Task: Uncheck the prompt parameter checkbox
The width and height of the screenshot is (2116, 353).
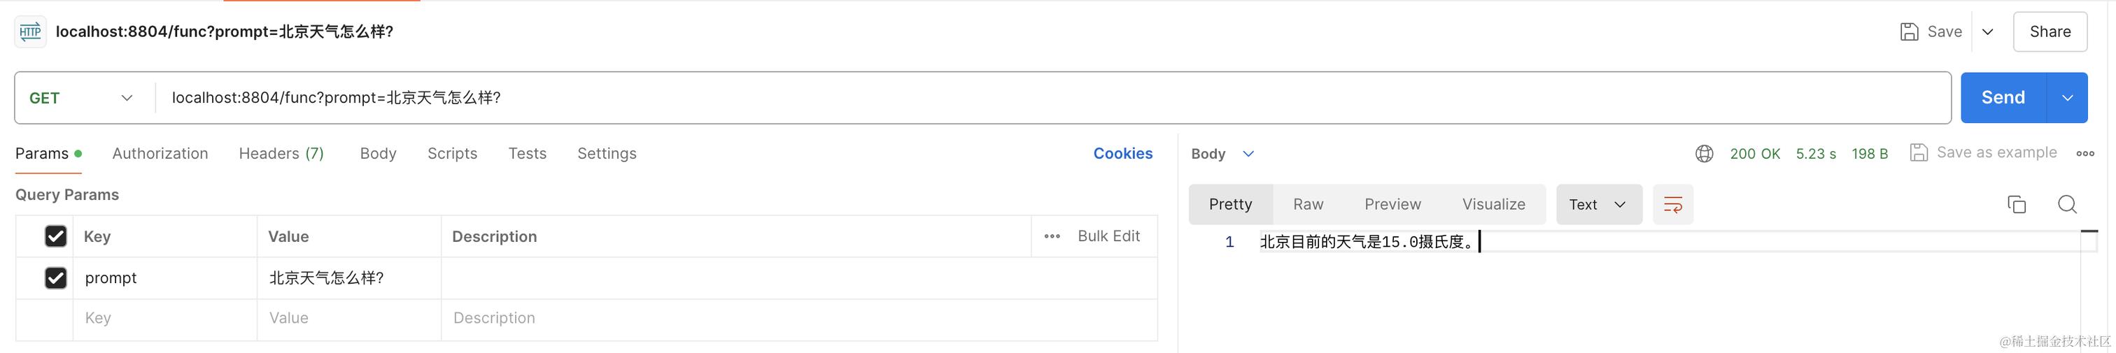Action: (x=56, y=278)
